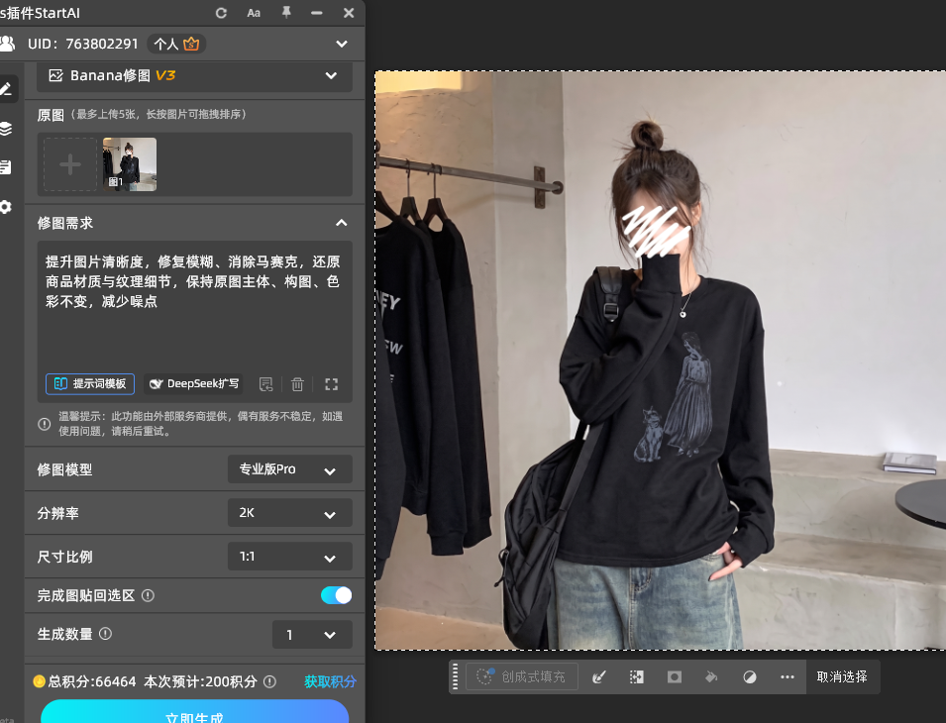
Task: Open the three-dots more options menu
Action: 788,676
